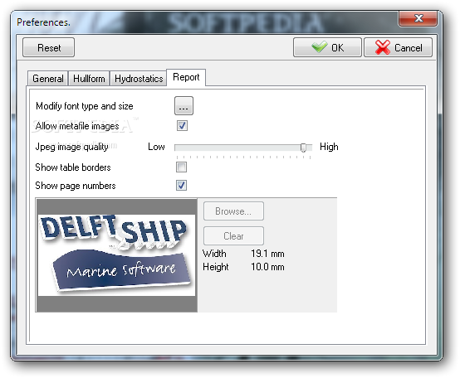Switch to the General tab
This screenshot has height=378, width=460.
coord(48,79)
